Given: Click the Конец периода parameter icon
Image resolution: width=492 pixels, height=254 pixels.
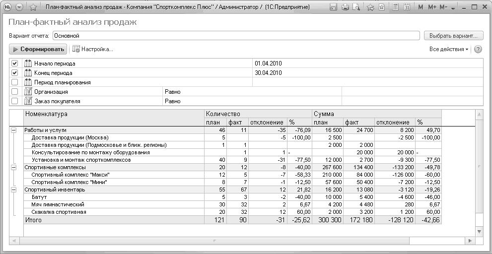Looking at the screenshot, I should [x=28, y=73].
